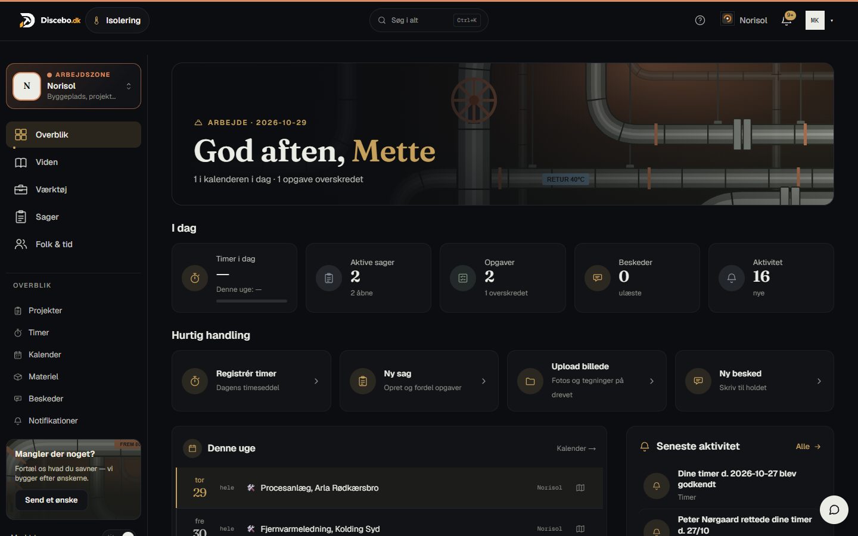Open the MK user menu dropdown arrow

tap(832, 20)
